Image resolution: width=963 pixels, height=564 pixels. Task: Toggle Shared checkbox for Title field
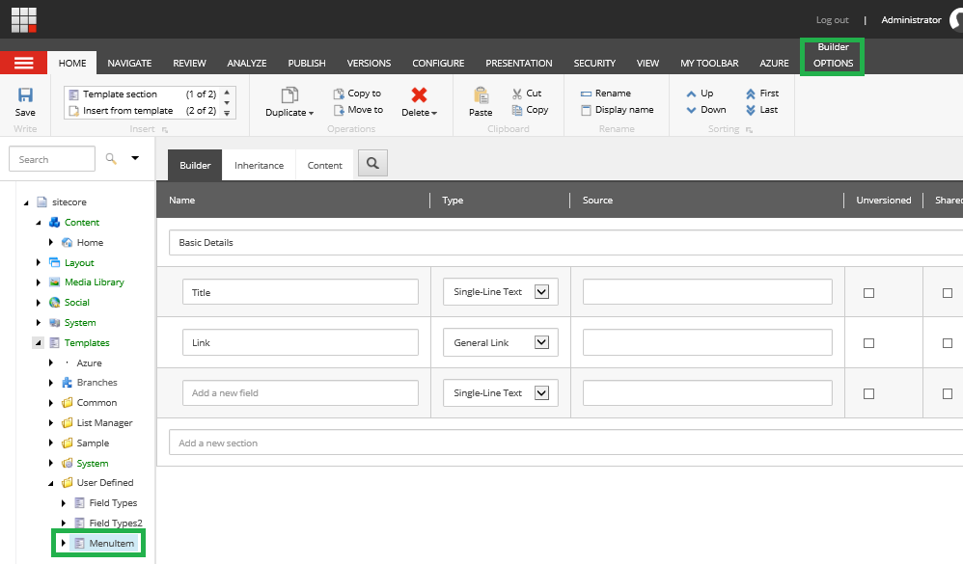tap(948, 292)
